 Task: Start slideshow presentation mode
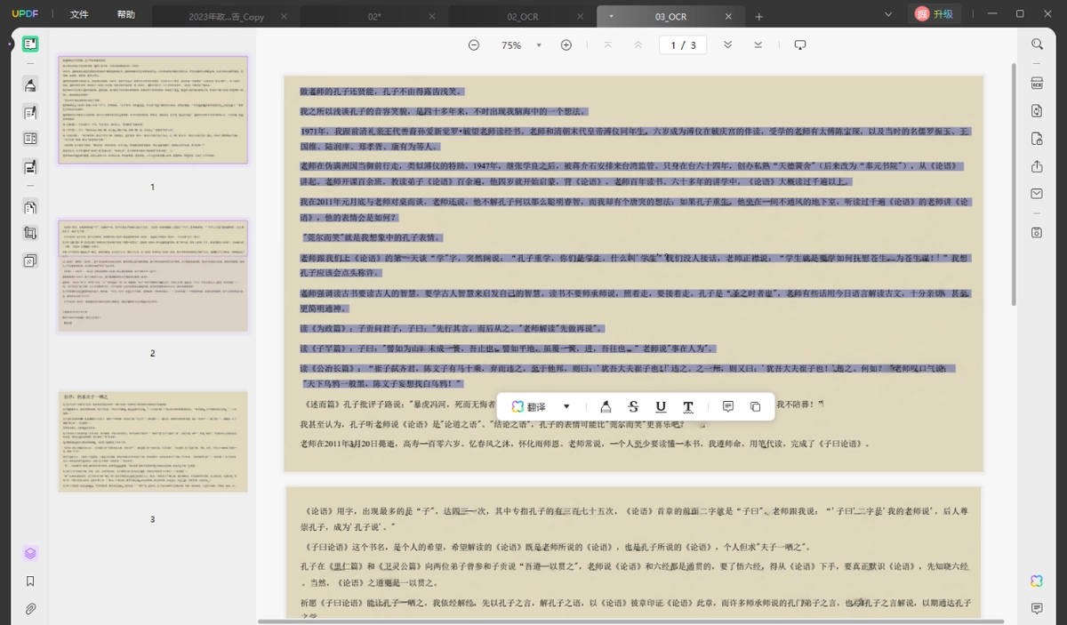(x=799, y=45)
